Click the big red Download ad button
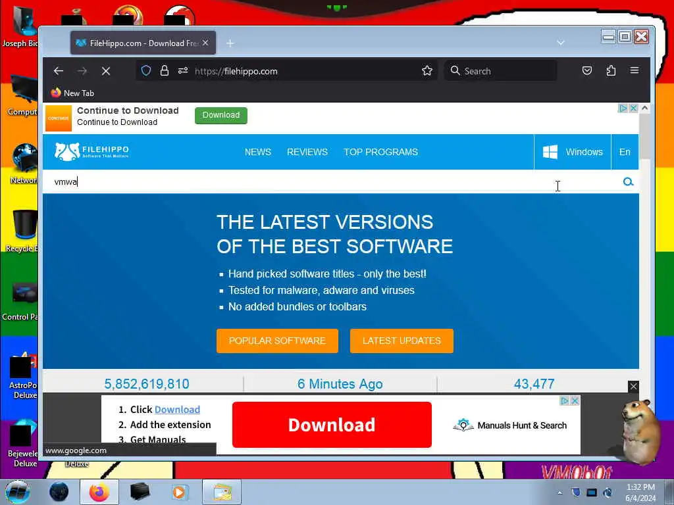The height and width of the screenshot is (505, 674). pos(332,425)
